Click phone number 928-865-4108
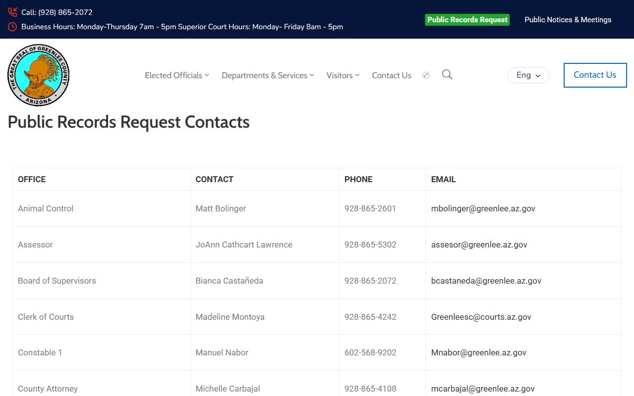The height and width of the screenshot is (396, 634). (x=370, y=389)
